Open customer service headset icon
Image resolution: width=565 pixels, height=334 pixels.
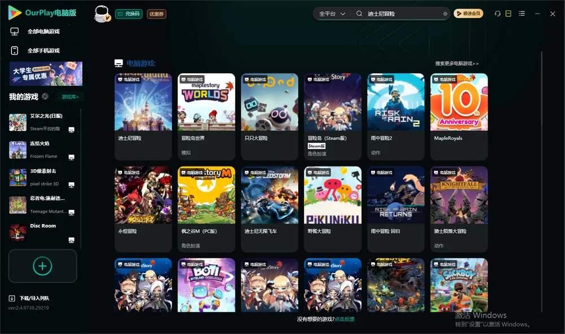(x=498, y=14)
